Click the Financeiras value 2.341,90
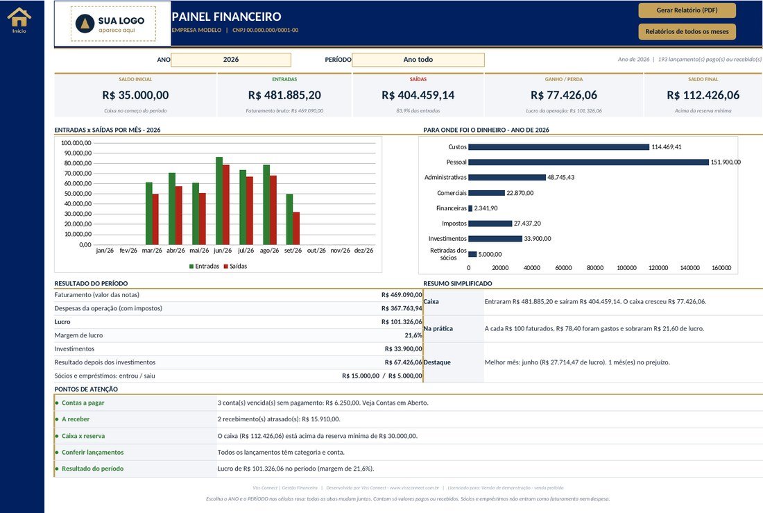 click(486, 208)
